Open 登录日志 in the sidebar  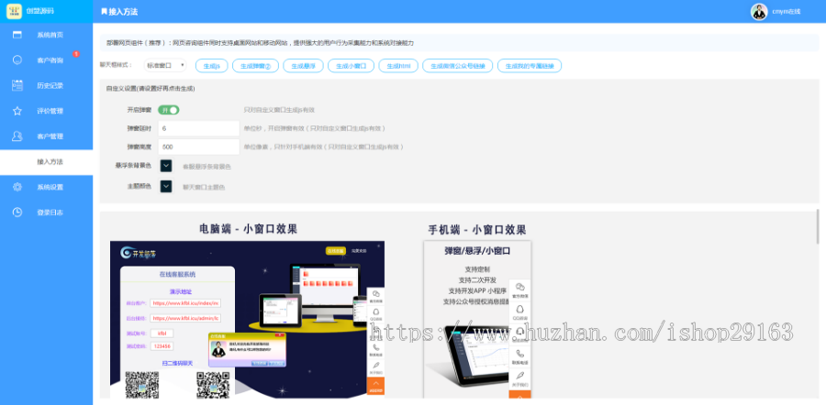47,212
